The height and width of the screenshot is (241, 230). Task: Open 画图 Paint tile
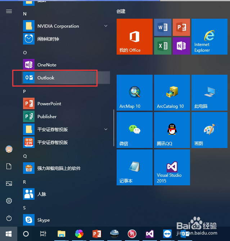point(209,130)
